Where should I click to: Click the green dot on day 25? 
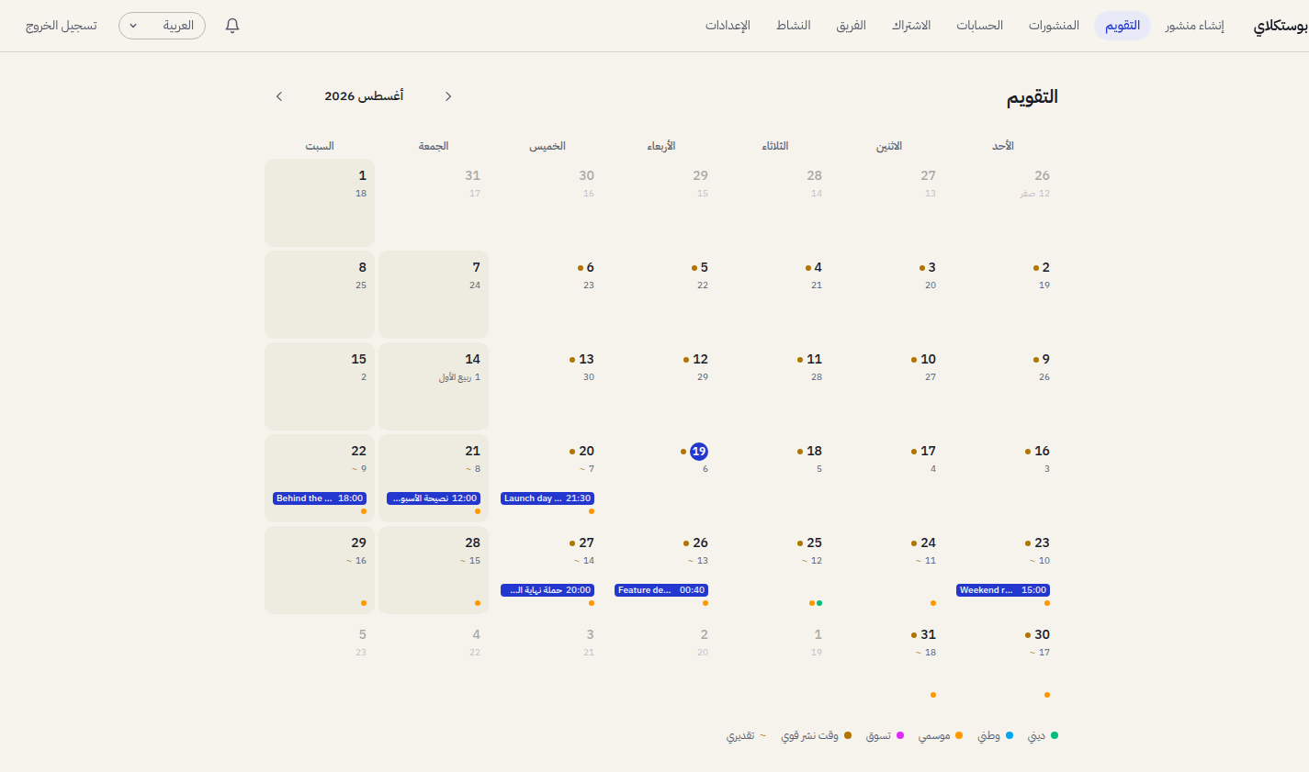(819, 603)
